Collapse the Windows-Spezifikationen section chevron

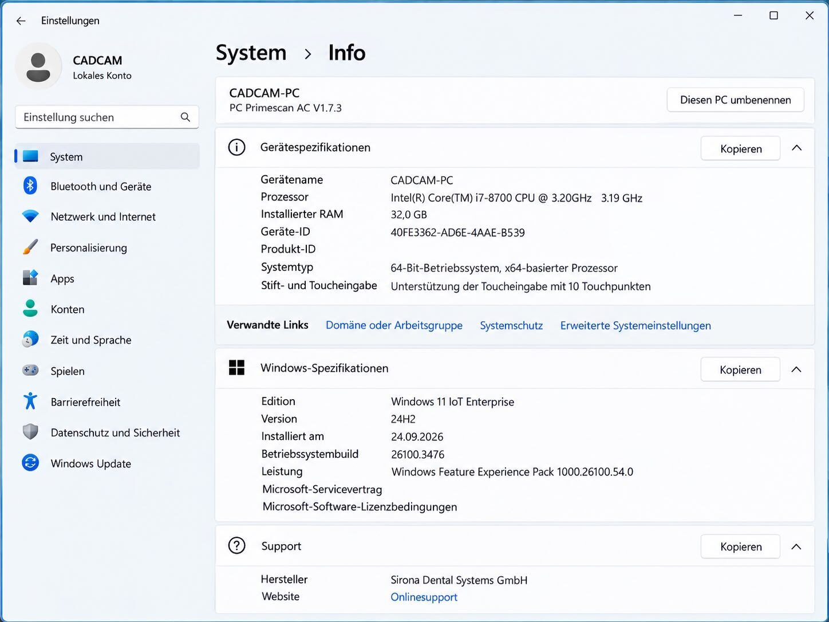click(796, 369)
